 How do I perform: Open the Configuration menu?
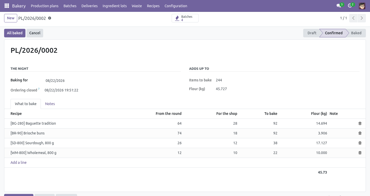coord(176,6)
